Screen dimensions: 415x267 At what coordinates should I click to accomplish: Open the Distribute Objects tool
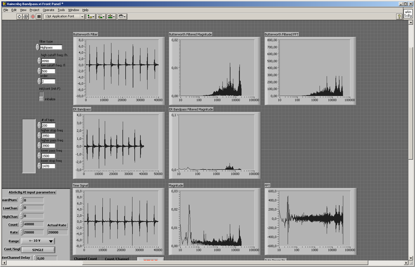(x=101, y=17)
